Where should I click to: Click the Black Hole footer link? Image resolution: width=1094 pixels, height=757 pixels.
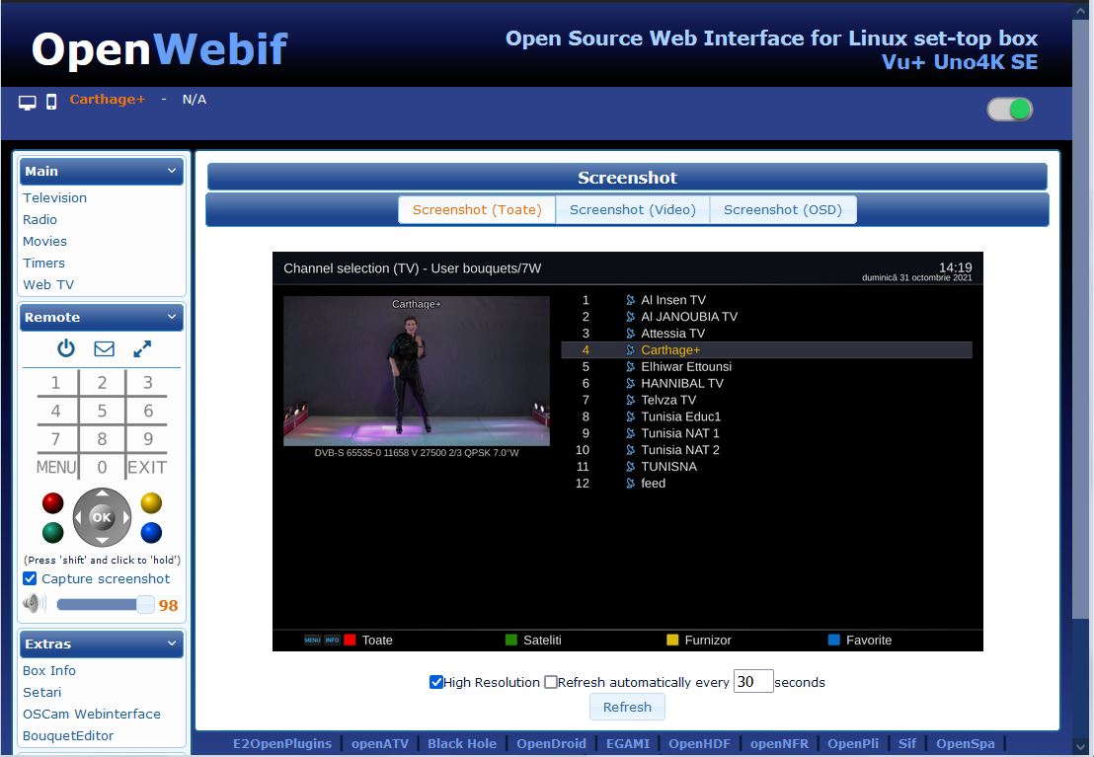(462, 744)
